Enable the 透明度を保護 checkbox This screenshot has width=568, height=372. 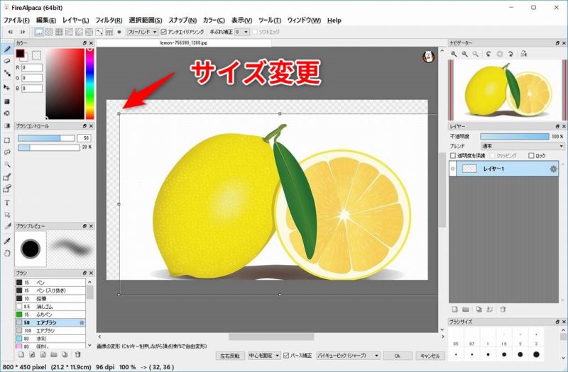[x=454, y=155]
